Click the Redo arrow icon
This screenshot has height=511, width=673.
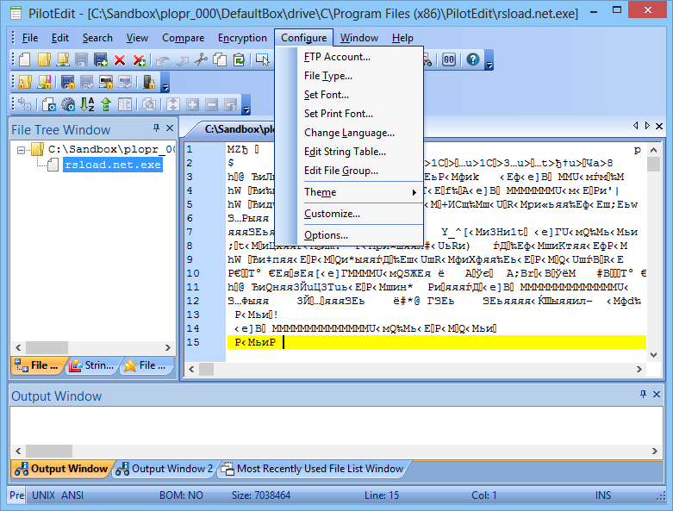[x=182, y=60]
